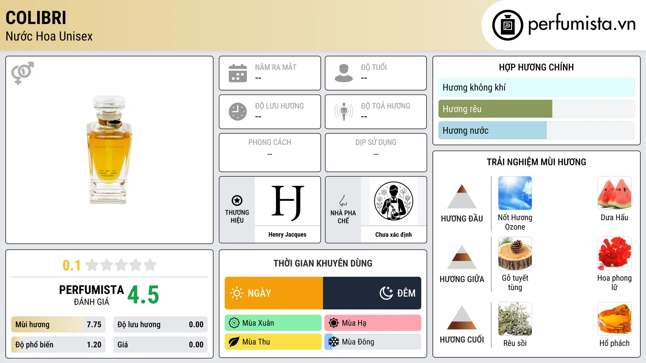This screenshot has width=646, height=363.
Task: Click the Perfumista rating 4.5 score
Action: [143, 295]
